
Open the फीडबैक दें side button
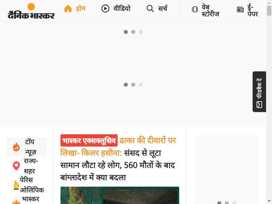[x=259, y=92]
